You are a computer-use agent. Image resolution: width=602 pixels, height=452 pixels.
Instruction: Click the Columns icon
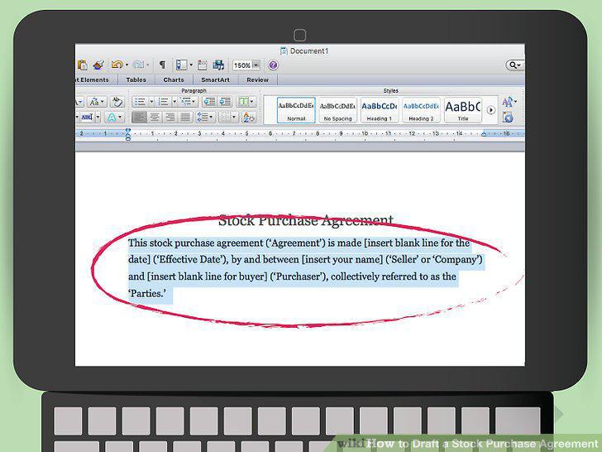click(x=243, y=102)
